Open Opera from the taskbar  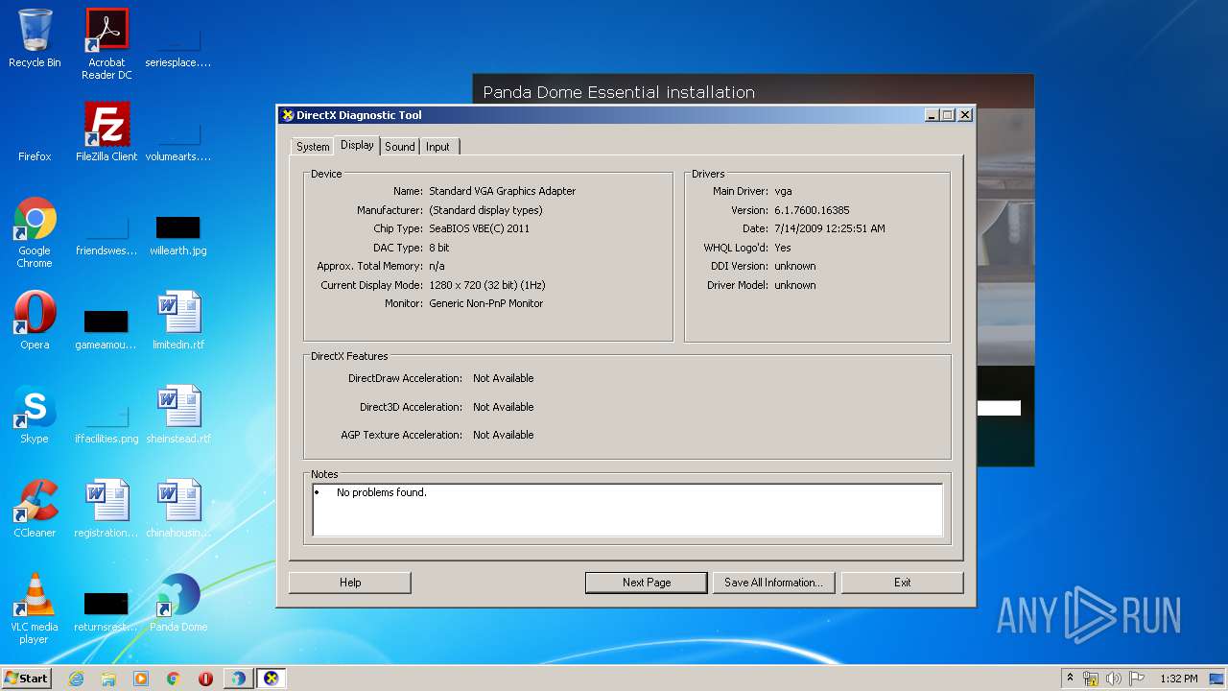[205, 679]
